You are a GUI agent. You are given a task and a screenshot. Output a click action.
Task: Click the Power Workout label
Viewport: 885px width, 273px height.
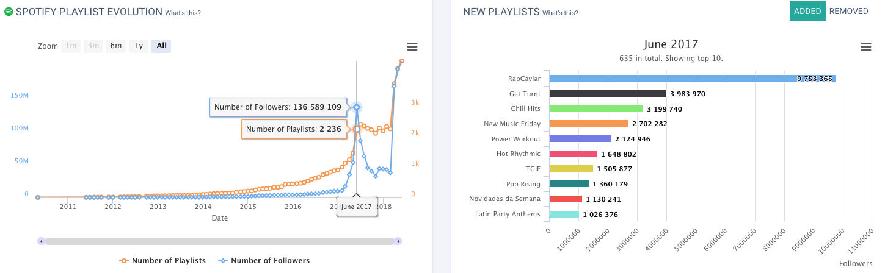(x=516, y=139)
